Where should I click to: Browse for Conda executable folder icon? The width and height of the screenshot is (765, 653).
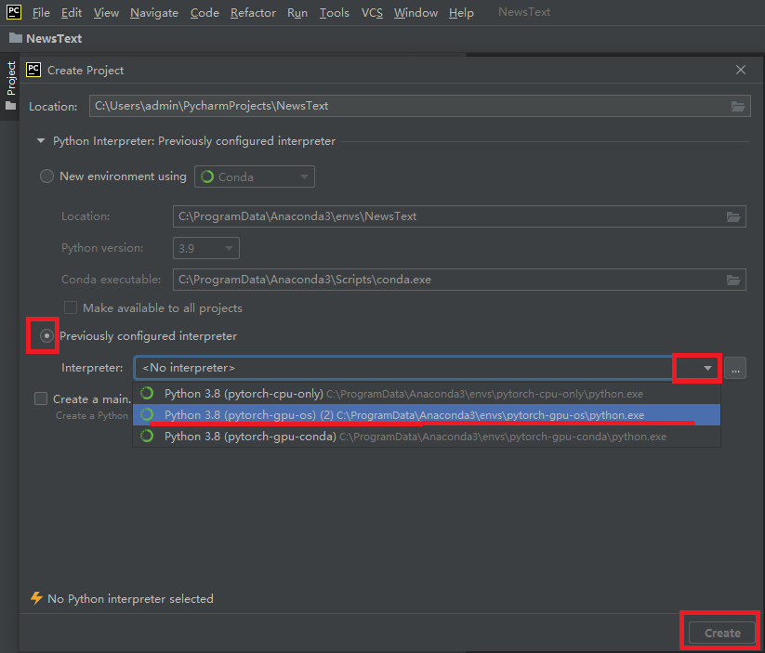[x=733, y=280]
